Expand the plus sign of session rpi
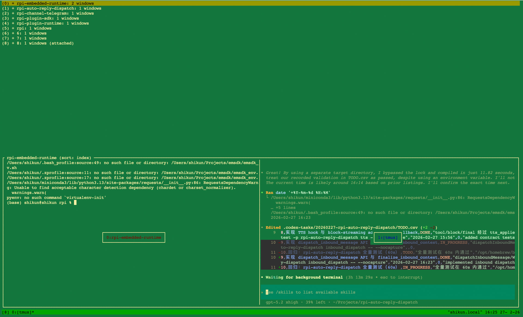523x317 pixels. point(13,28)
